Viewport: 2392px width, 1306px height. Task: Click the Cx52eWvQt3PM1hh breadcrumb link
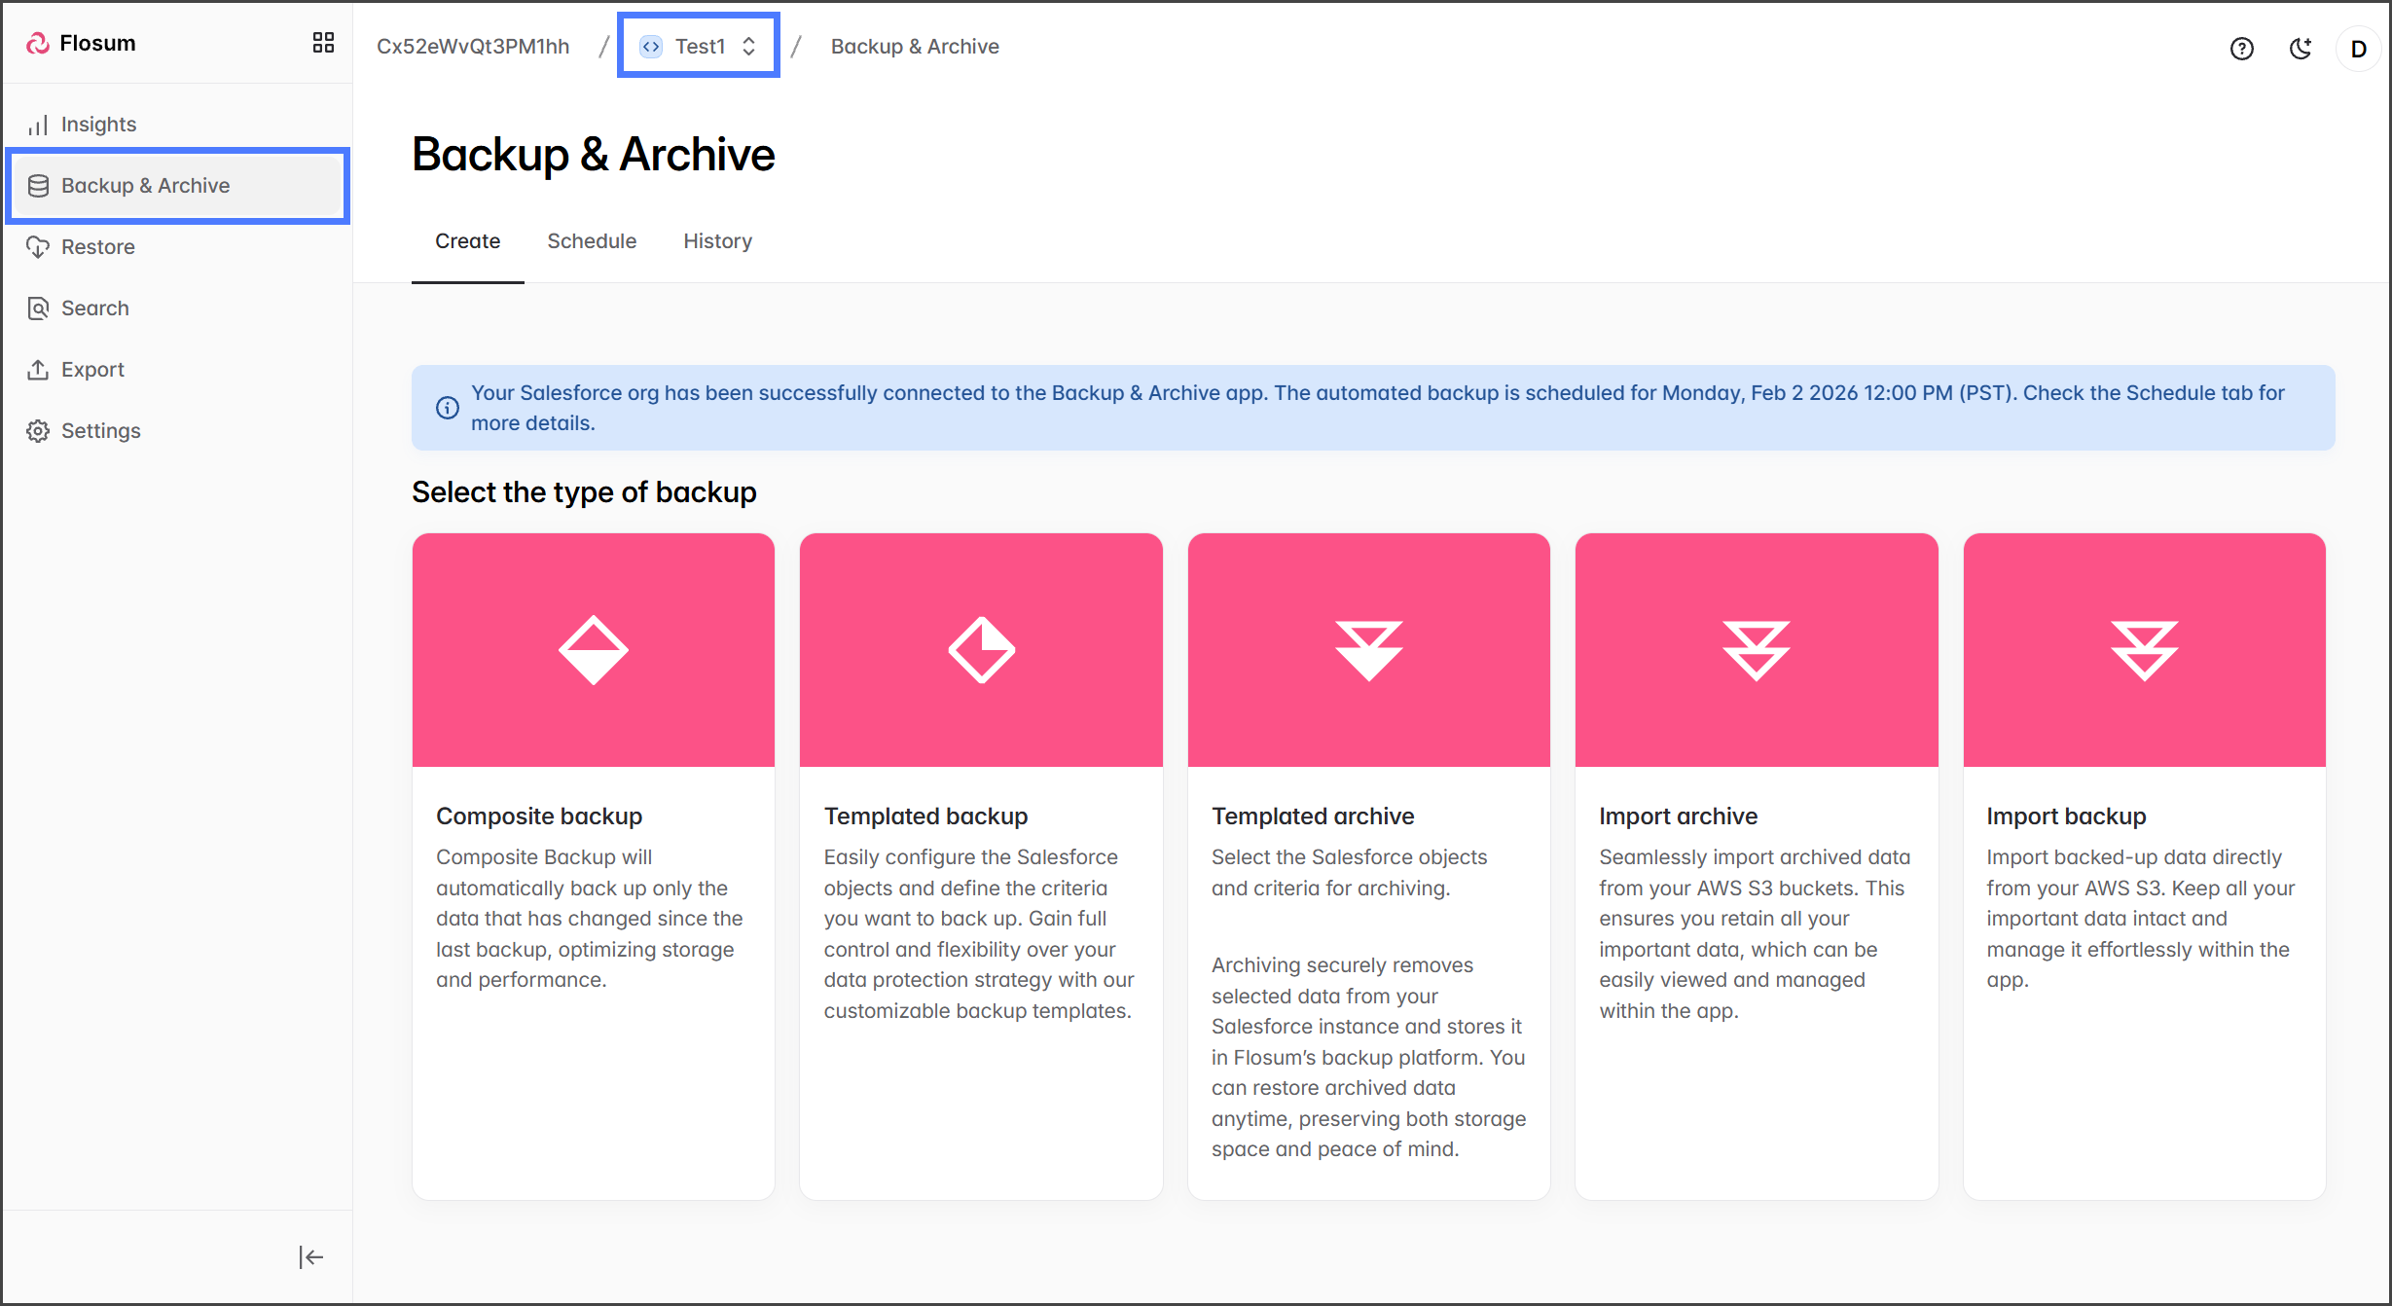click(x=473, y=47)
